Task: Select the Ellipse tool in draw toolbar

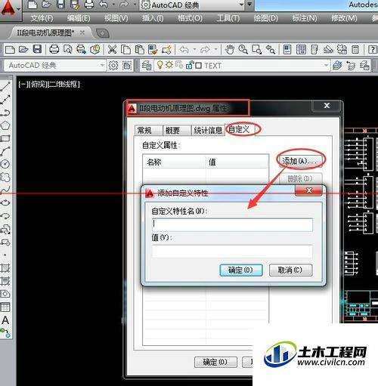Action: [x=5, y=202]
